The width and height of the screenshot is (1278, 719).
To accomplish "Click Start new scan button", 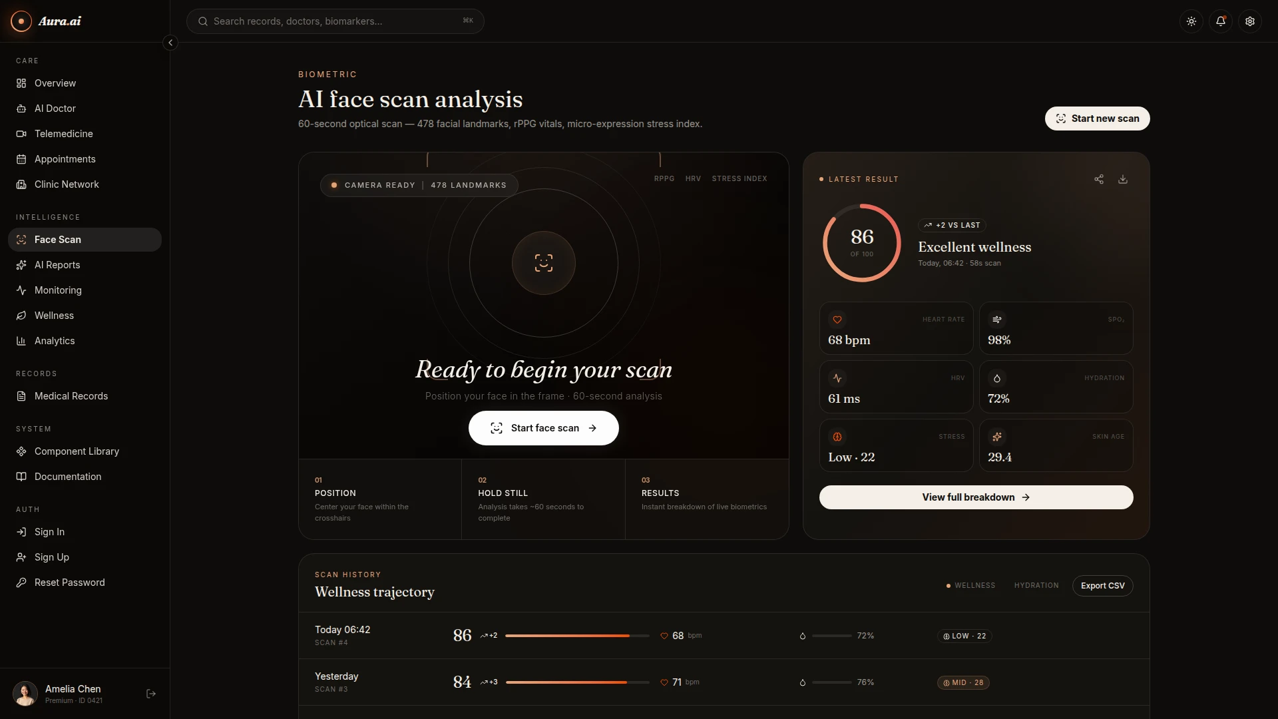I will [x=1097, y=119].
